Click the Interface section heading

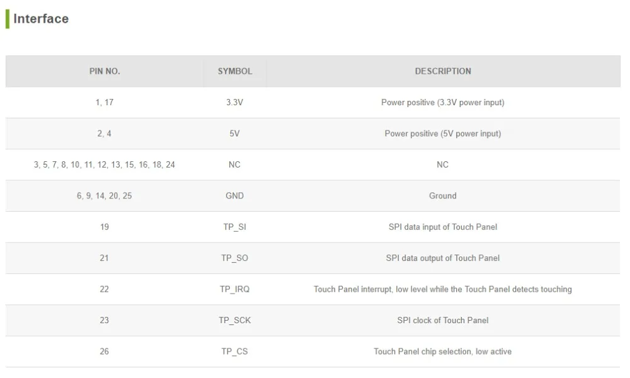41,19
